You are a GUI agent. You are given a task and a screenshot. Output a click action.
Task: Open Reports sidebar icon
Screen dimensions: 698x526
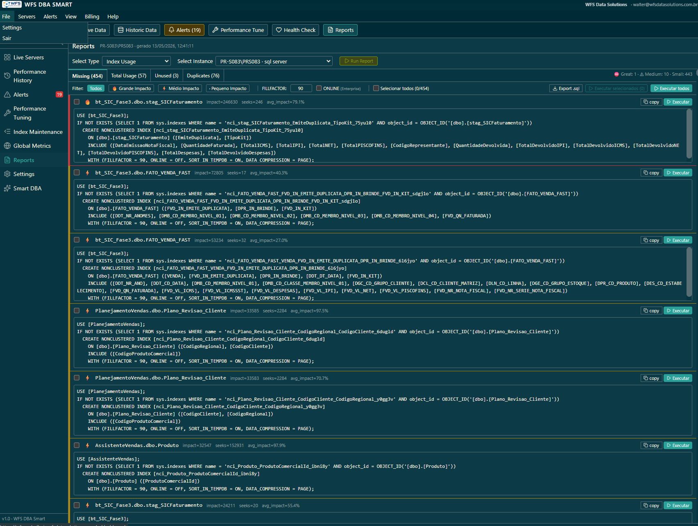tap(7, 160)
